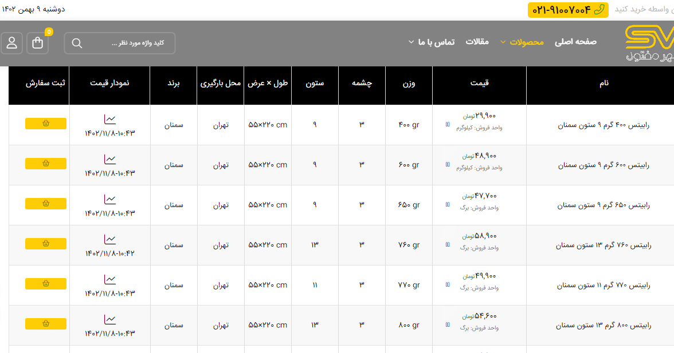Add رابیتس 650 گرم to order basket
The image size is (674, 353).
point(46,204)
